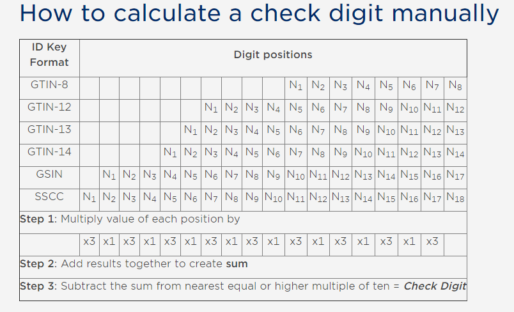Viewport: 514px width, 312px height.
Task: Click the 'Step 1: Multiply value' instruction text
Action: (x=130, y=219)
